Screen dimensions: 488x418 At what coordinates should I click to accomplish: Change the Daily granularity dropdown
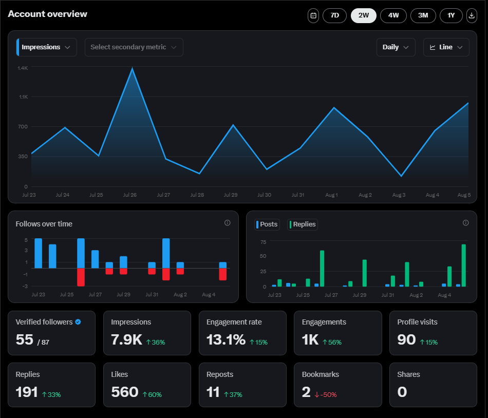(396, 47)
